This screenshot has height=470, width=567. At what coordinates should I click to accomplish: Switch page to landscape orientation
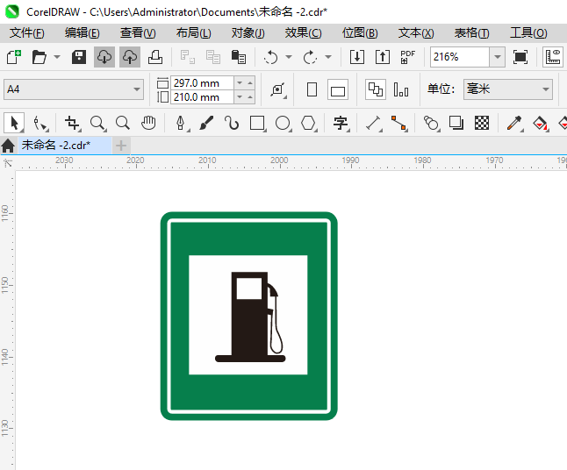point(338,89)
